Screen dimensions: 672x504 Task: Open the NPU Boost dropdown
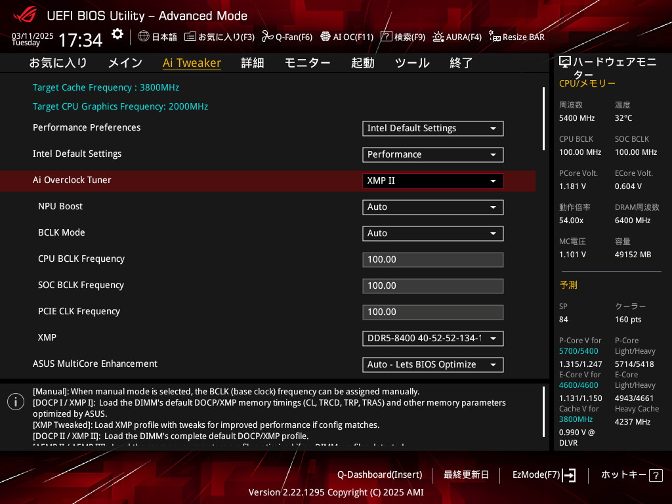pos(433,207)
